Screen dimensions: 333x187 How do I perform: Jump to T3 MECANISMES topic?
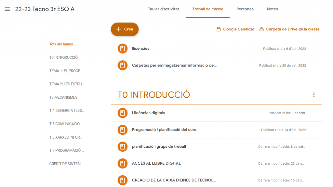click(x=63, y=97)
